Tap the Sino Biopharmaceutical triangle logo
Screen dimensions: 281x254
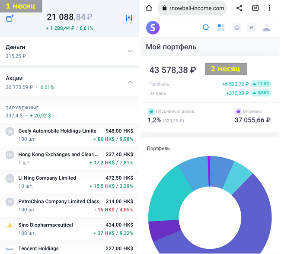coord(10,225)
